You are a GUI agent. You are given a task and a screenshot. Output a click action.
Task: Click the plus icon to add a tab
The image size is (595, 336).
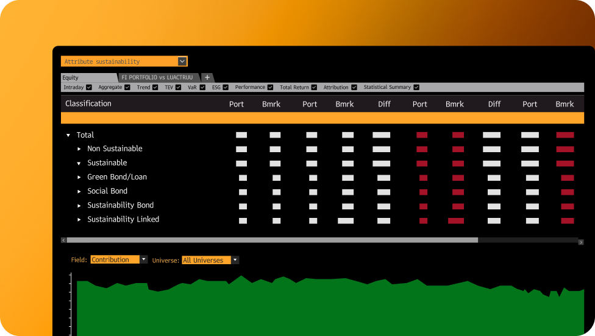tap(207, 77)
